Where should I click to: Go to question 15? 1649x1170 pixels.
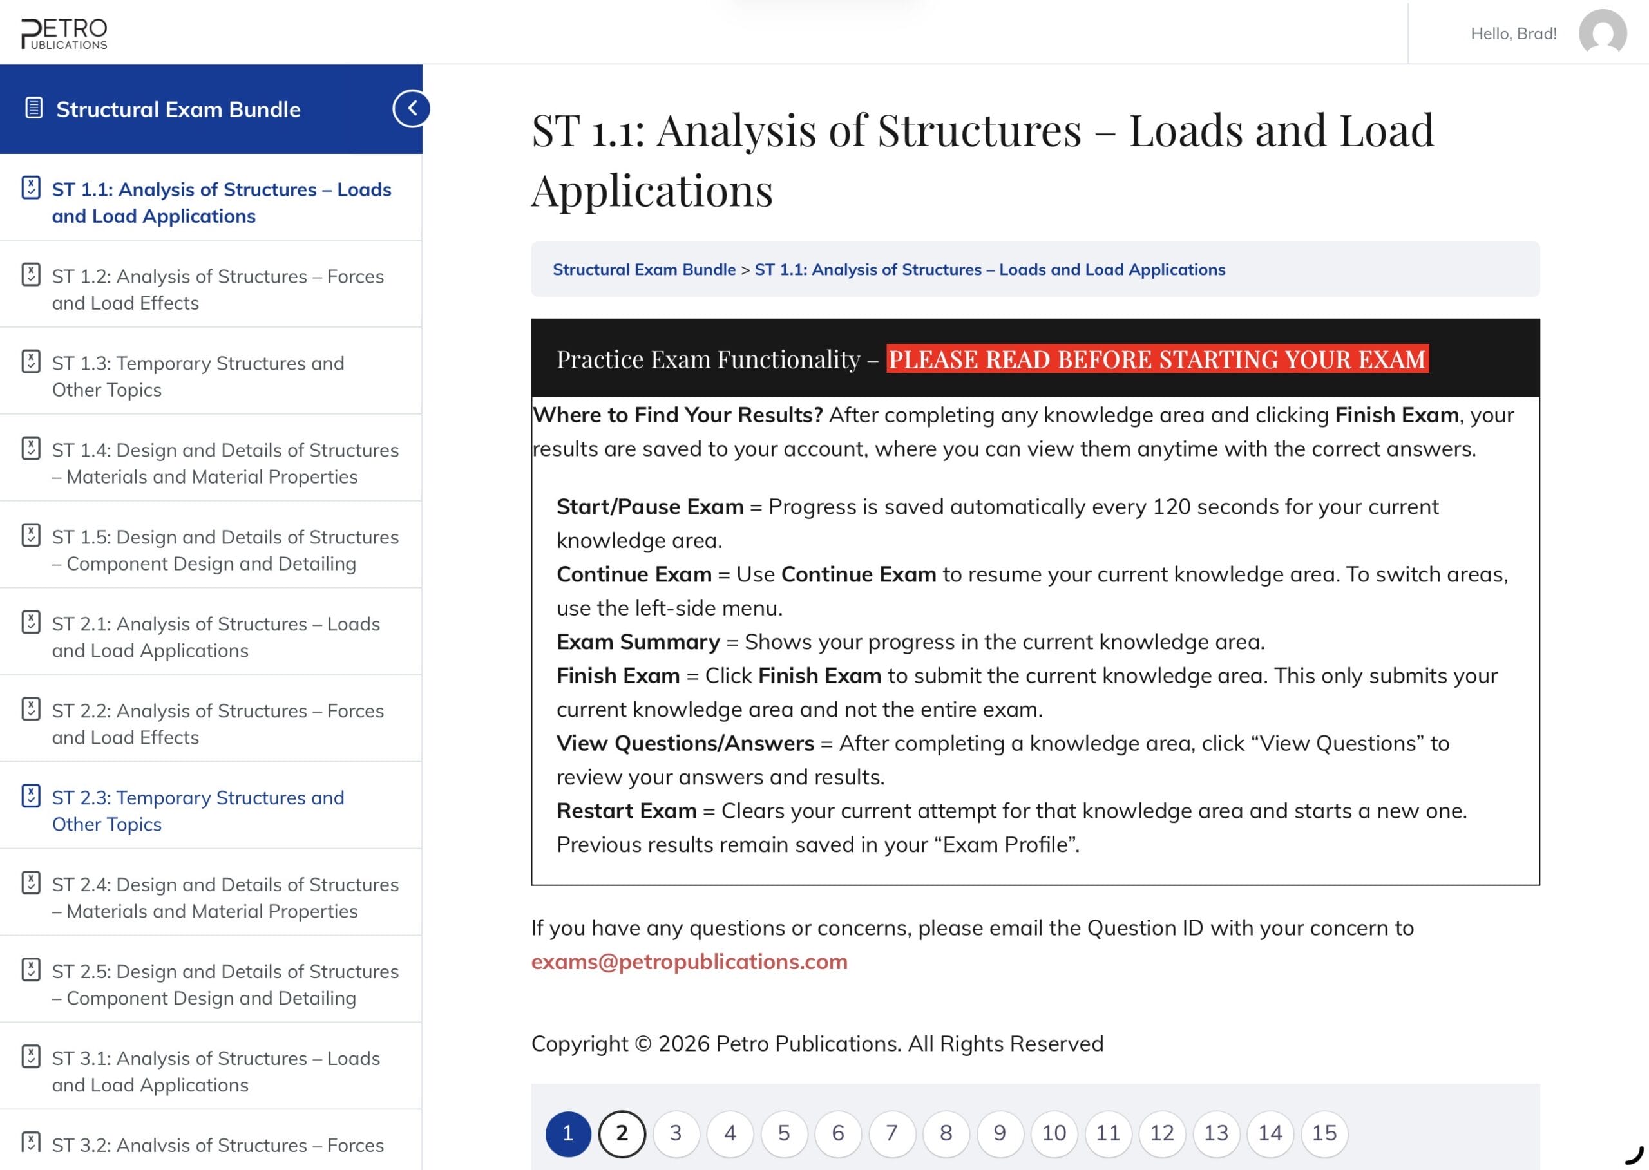tap(1325, 1134)
